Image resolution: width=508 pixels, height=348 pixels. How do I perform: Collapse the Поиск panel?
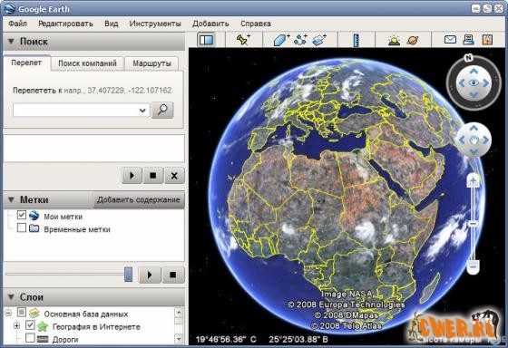pos(11,42)
